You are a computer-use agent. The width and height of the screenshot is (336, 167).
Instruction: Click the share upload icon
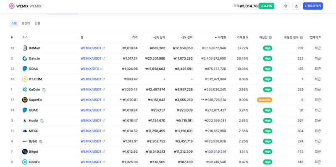(x=297, y=6)
